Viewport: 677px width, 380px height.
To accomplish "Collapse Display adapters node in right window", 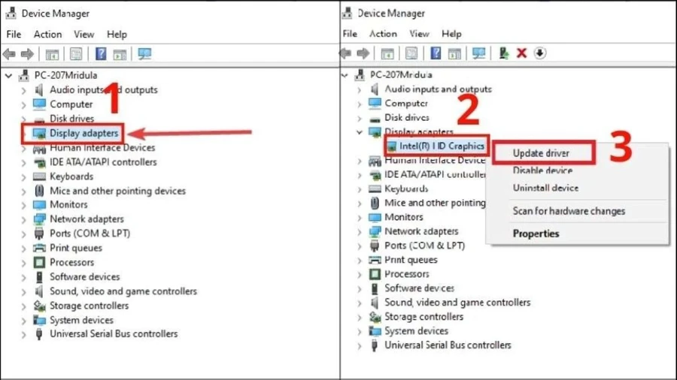I will pyautogui.click(x=360, y=132).
